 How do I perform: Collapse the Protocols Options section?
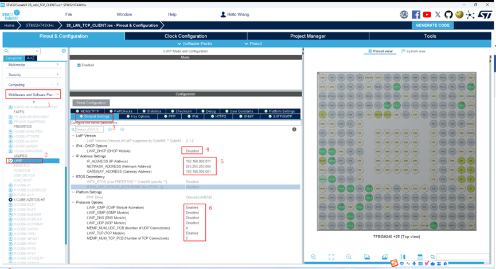pyautogui.click(x=73, y=203)
